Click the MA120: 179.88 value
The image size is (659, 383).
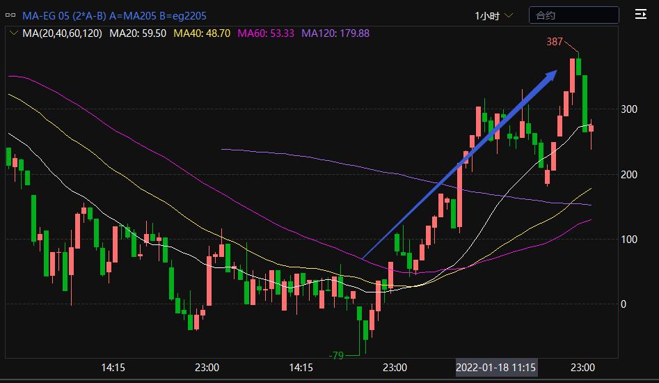[335, 33]
